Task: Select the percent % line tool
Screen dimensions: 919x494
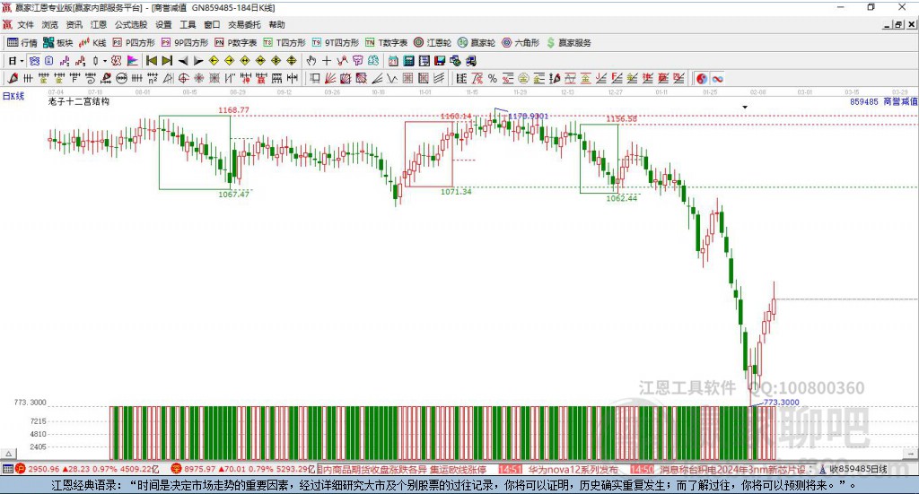Action: click(x=493, y=78)
